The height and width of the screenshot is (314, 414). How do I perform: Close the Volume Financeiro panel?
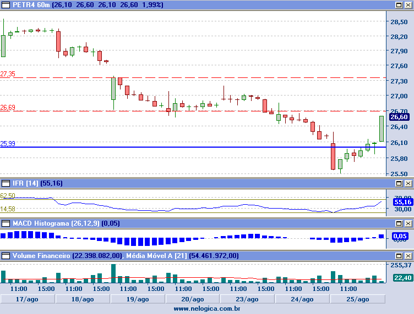point(408,256)
